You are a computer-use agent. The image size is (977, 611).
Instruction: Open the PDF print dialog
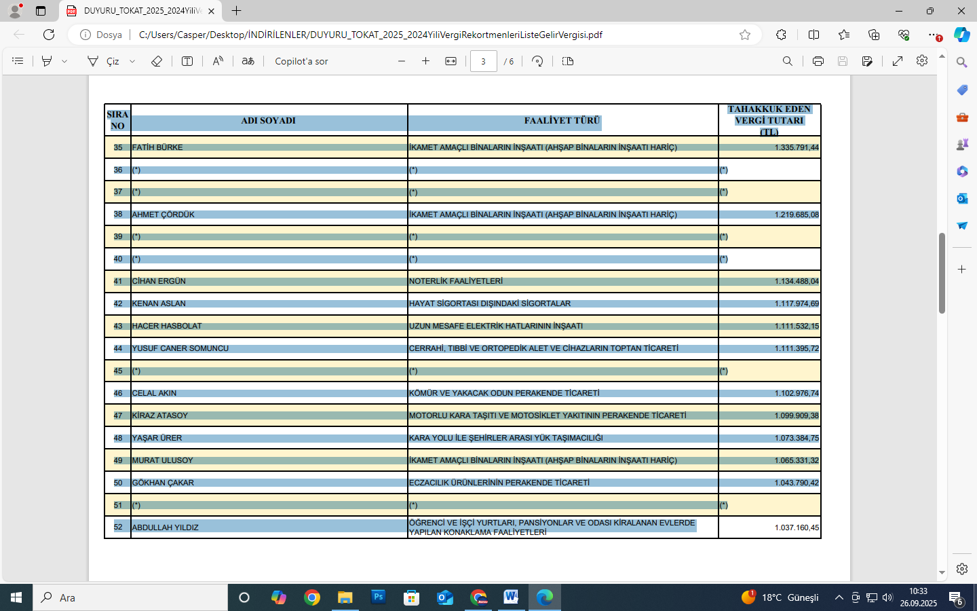point(818,61)
